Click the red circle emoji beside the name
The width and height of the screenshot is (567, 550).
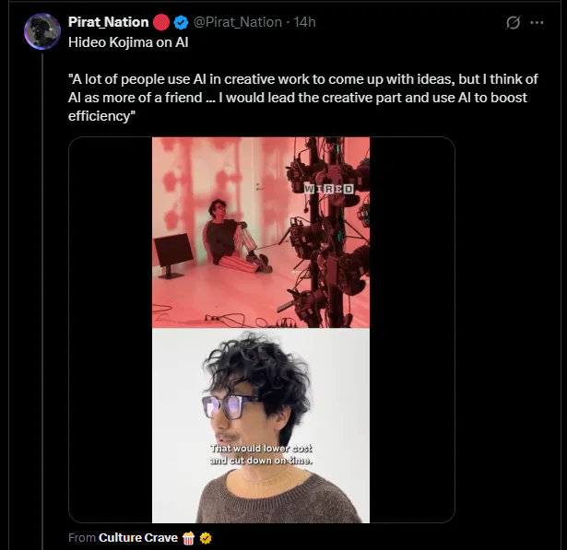[x=161, y=22]
